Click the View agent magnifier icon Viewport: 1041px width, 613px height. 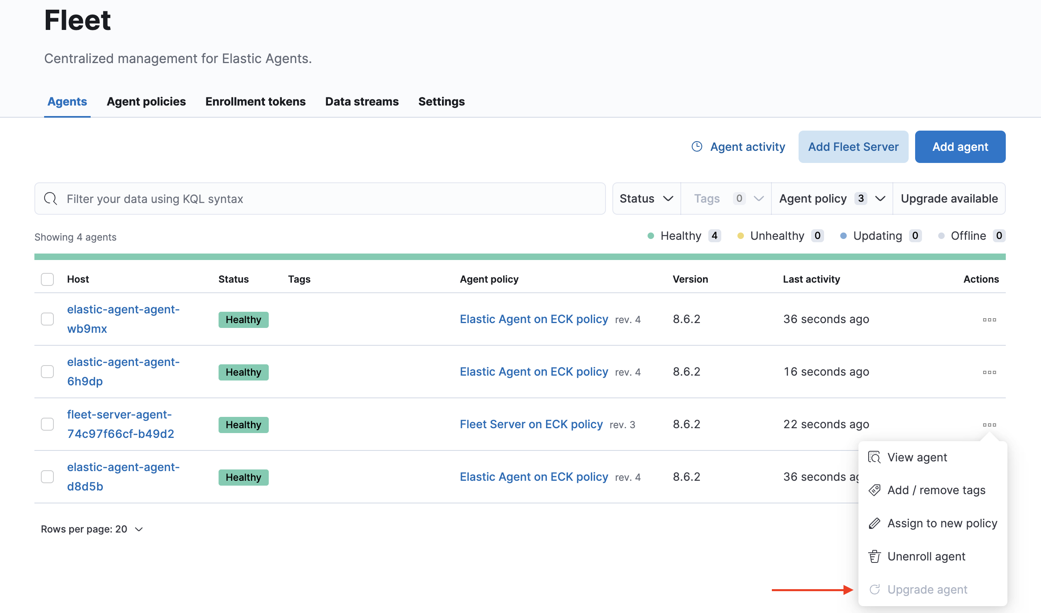tap(874, 457)
